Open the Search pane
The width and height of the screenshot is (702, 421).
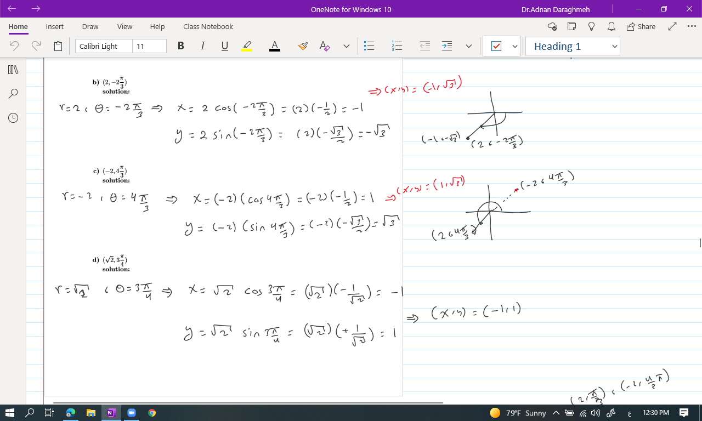(13, 94)
